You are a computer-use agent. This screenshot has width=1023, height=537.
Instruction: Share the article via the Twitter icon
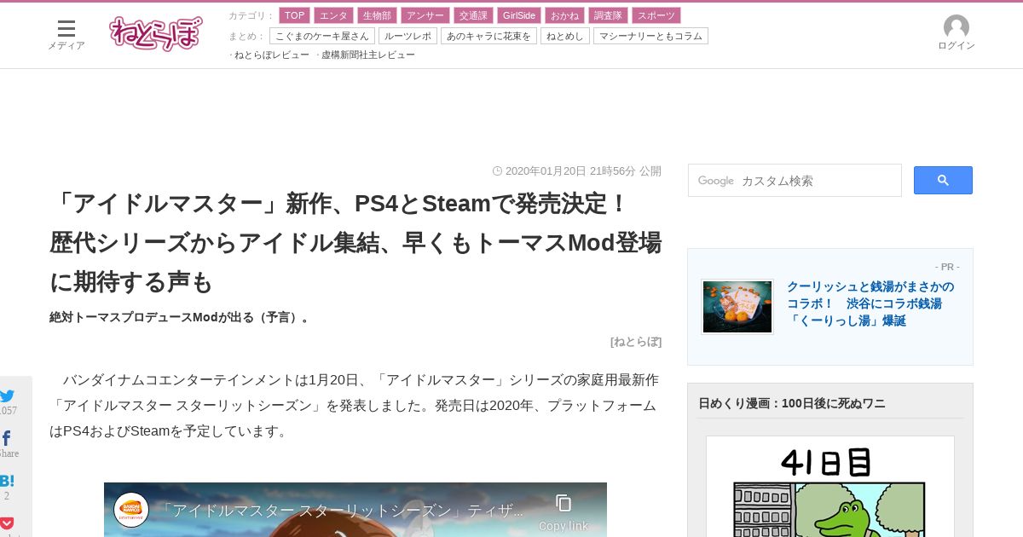coord(8,396)
